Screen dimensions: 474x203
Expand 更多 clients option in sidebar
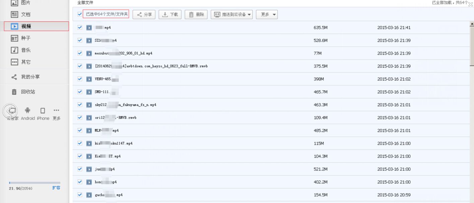[56, 111]
